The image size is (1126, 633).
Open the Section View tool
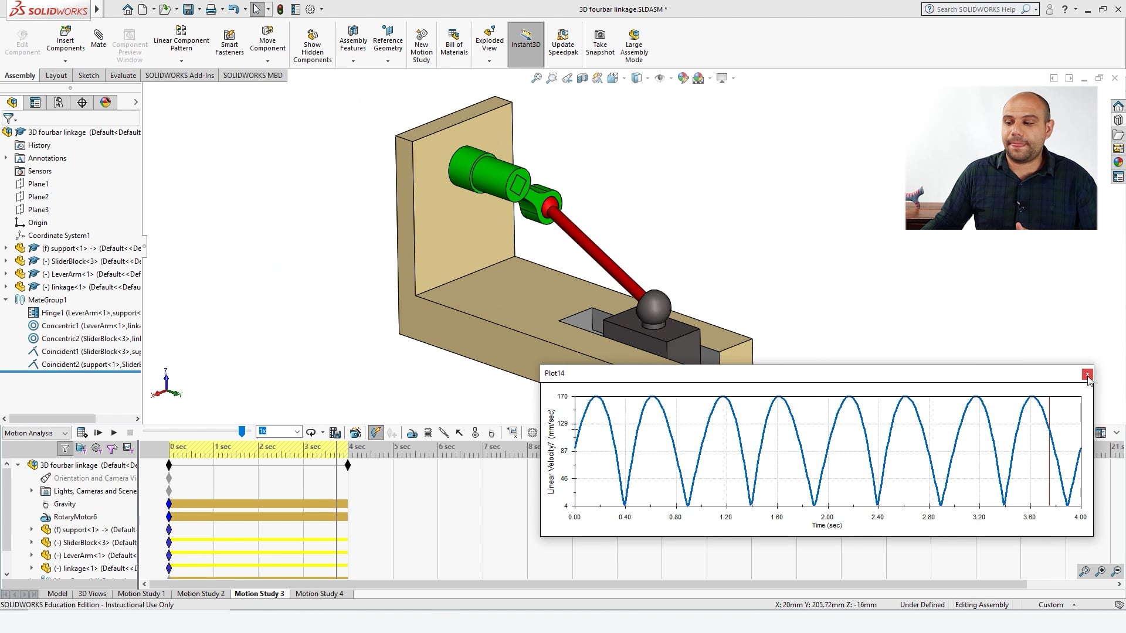pyautogui.click(x=582, y=78)
